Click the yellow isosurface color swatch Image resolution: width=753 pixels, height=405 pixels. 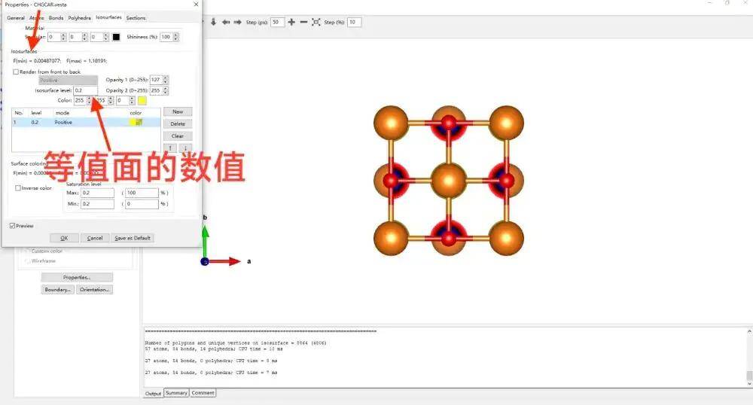[x=142, y=100]
